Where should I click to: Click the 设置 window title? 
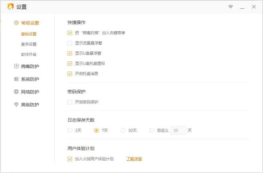[x=21, y=7]
